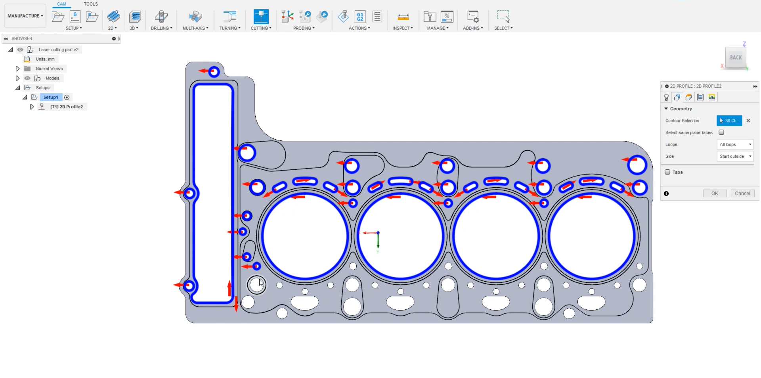761x378 pixels.
Task: Switch to the TOOLS tab
Action: point(91,4)
